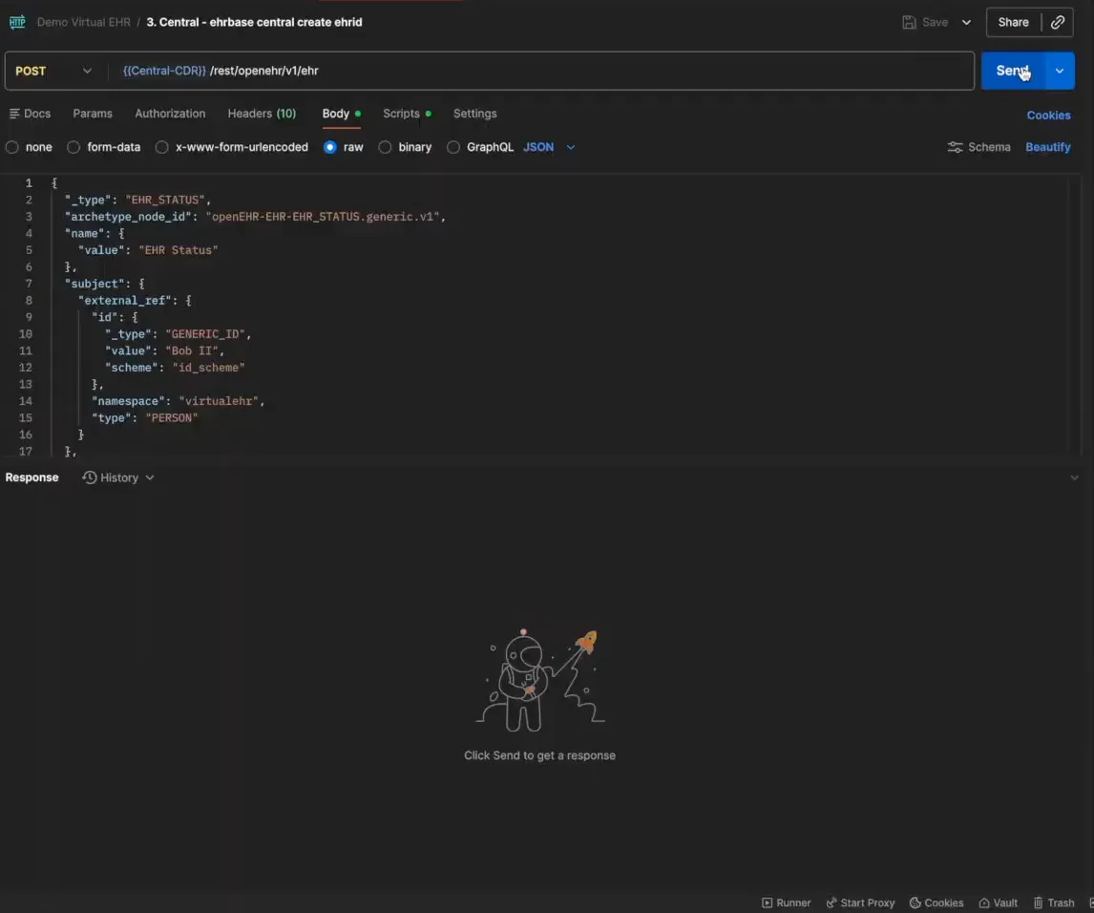The image size is (1094, 913).
Task: Open Cookies from the bottom status bar
Action: pyautogui.click(x=936, y=902)
